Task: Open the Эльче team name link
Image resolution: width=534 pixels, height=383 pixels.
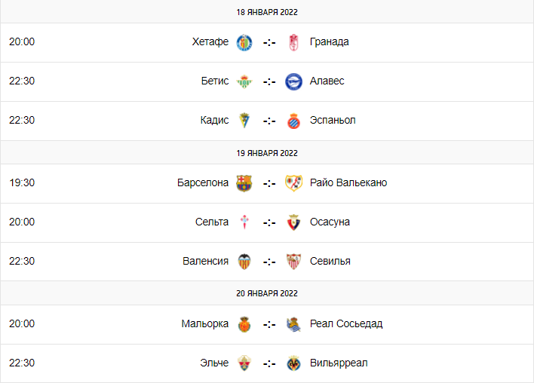Action: click(x=214, y=363)
